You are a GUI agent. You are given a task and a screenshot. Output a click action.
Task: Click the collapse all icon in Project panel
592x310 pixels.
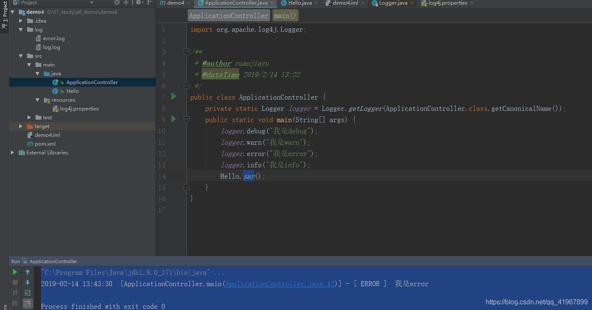click(x=126, y=3)
